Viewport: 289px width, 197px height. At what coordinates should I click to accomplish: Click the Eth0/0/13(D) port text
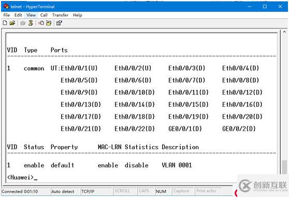(81, 105)
